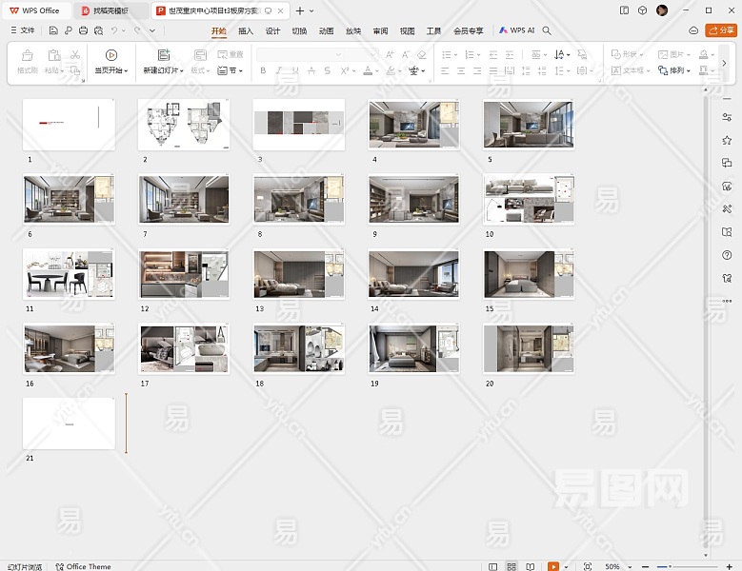Click the New Slide icon
Viewport: 742px width, 571px height.
click(164, 56)
